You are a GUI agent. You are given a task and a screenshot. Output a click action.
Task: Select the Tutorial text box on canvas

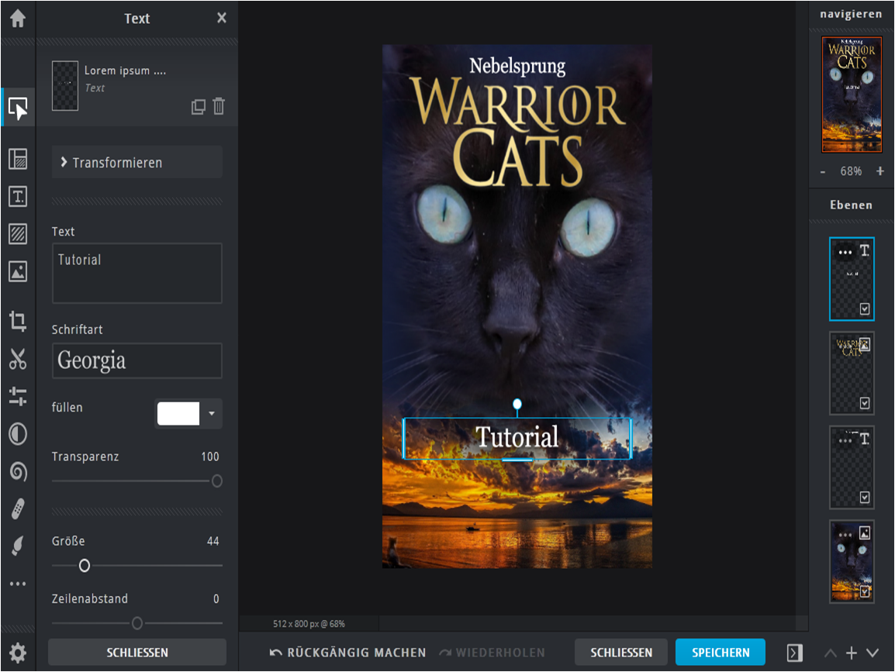[x=517, y=438]
